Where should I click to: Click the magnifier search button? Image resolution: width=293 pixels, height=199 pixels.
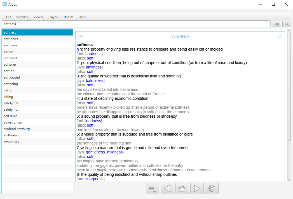tap(287, 24)
